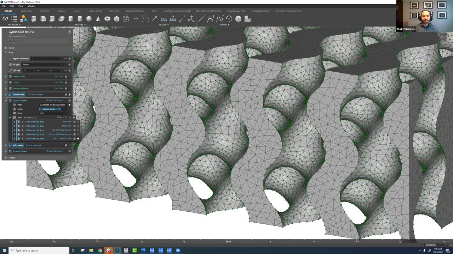Click the first Cell size value field
The height and width of the screenshot is (254, 453).
[28, 71]
